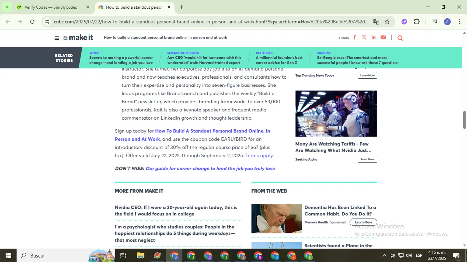Viewport: 467px width, 262px height.
Task: Open the site search magnifier
Action: (400, 38)
